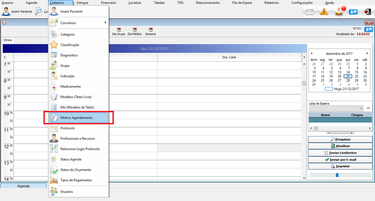This screenshot has width=375, height=201.
Task: Select the Clínica tab
Action: [7, 40]
